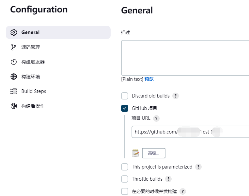Show help for project is parameterized
The image size is (249, 196).
click(198, 167)
